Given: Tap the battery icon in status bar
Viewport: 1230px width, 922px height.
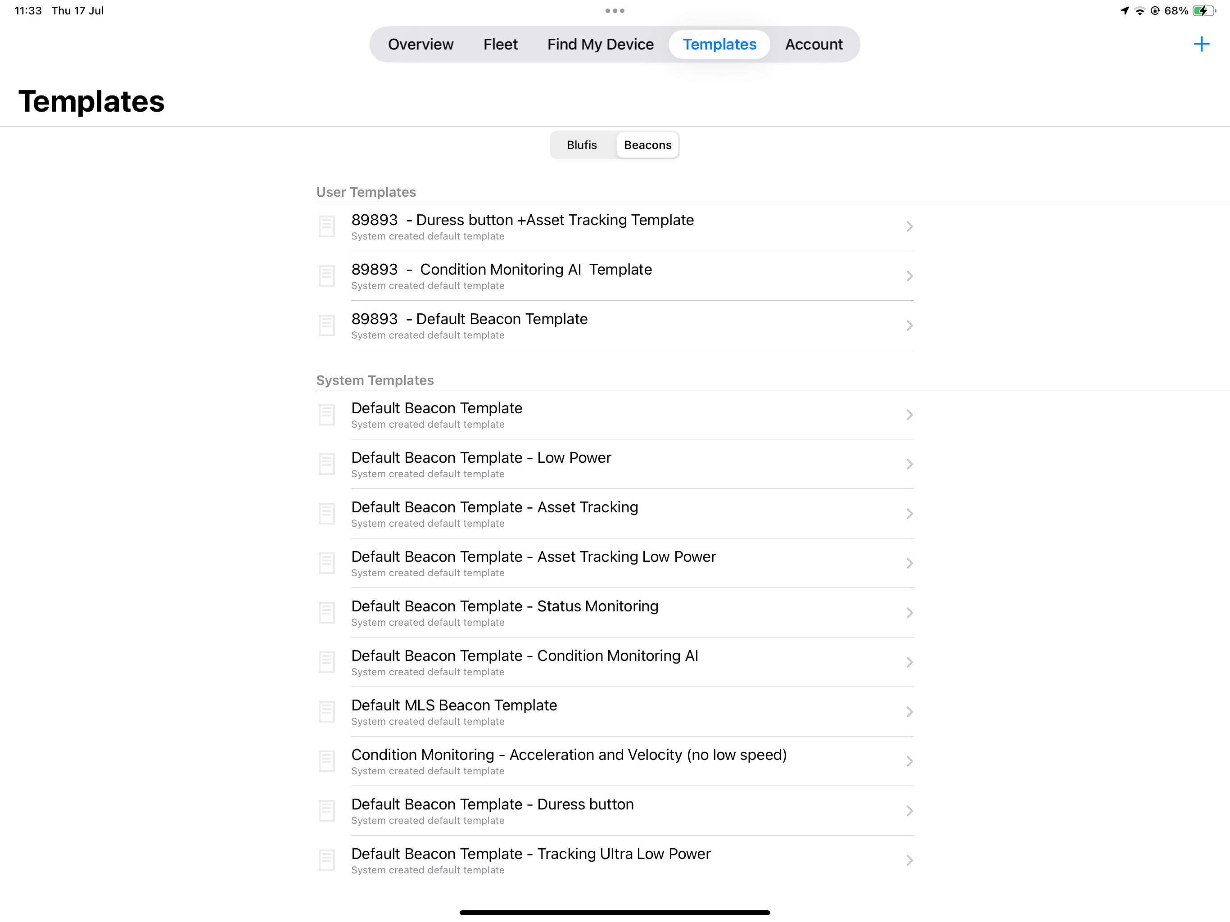Looking at the screenshot, I should click(1204, 10).
